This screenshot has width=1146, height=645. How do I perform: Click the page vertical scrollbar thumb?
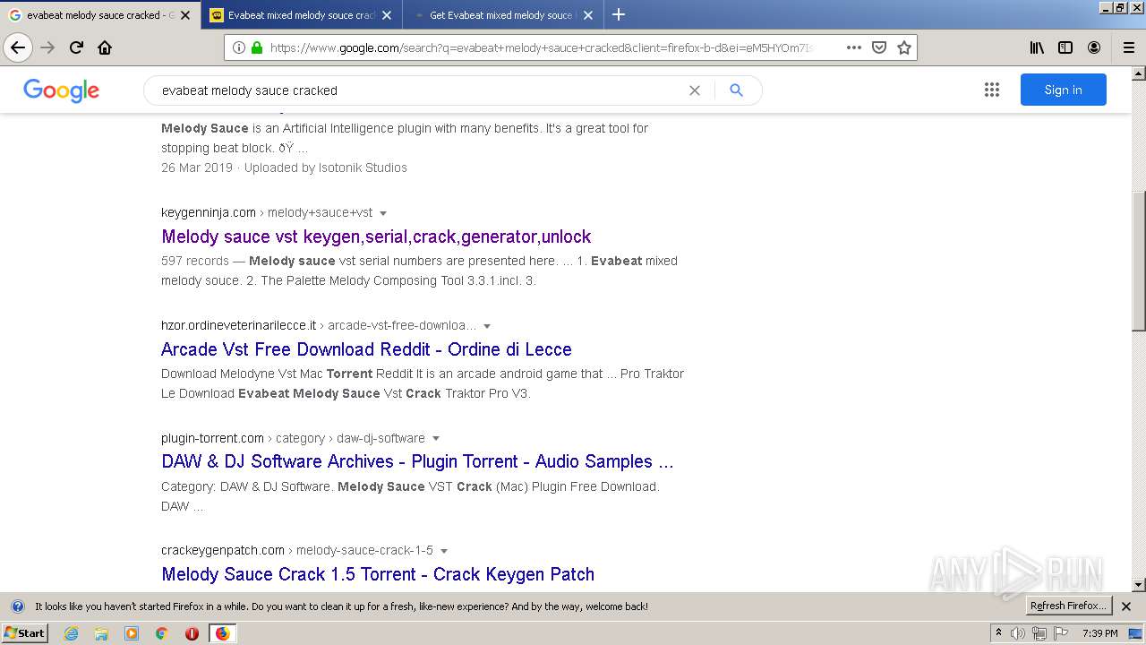(x=1139, y=261)
